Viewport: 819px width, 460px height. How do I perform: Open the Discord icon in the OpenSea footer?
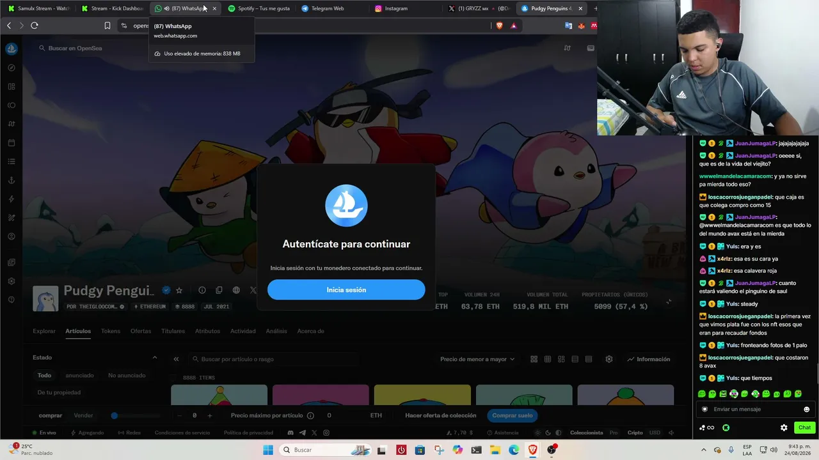click(x=290, y=433)
